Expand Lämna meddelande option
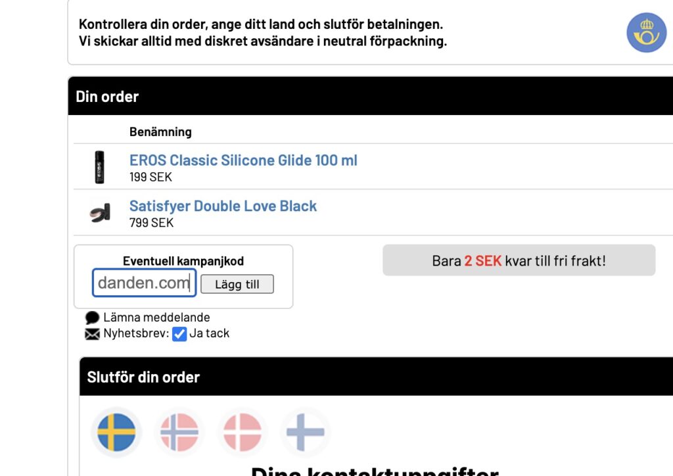This screenshot has width=673, height=476. [x=156, y=317]
